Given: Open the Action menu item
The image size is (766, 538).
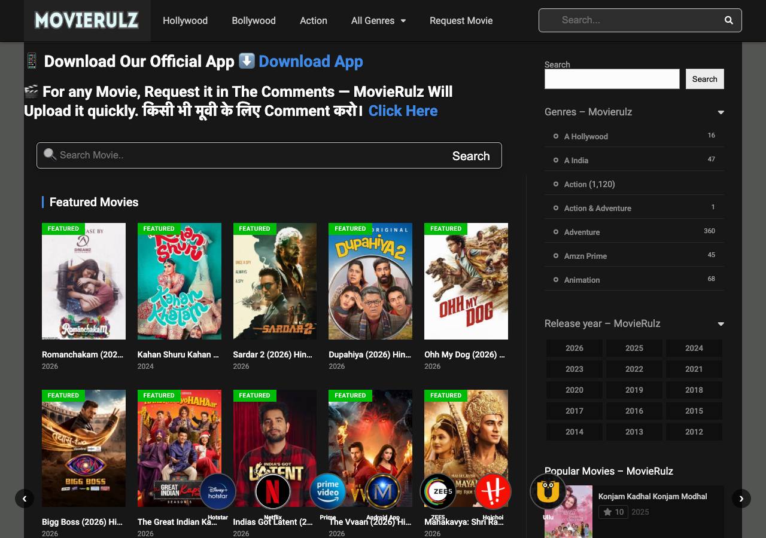Looking at the screenshot, I should (x=314, y=20).
